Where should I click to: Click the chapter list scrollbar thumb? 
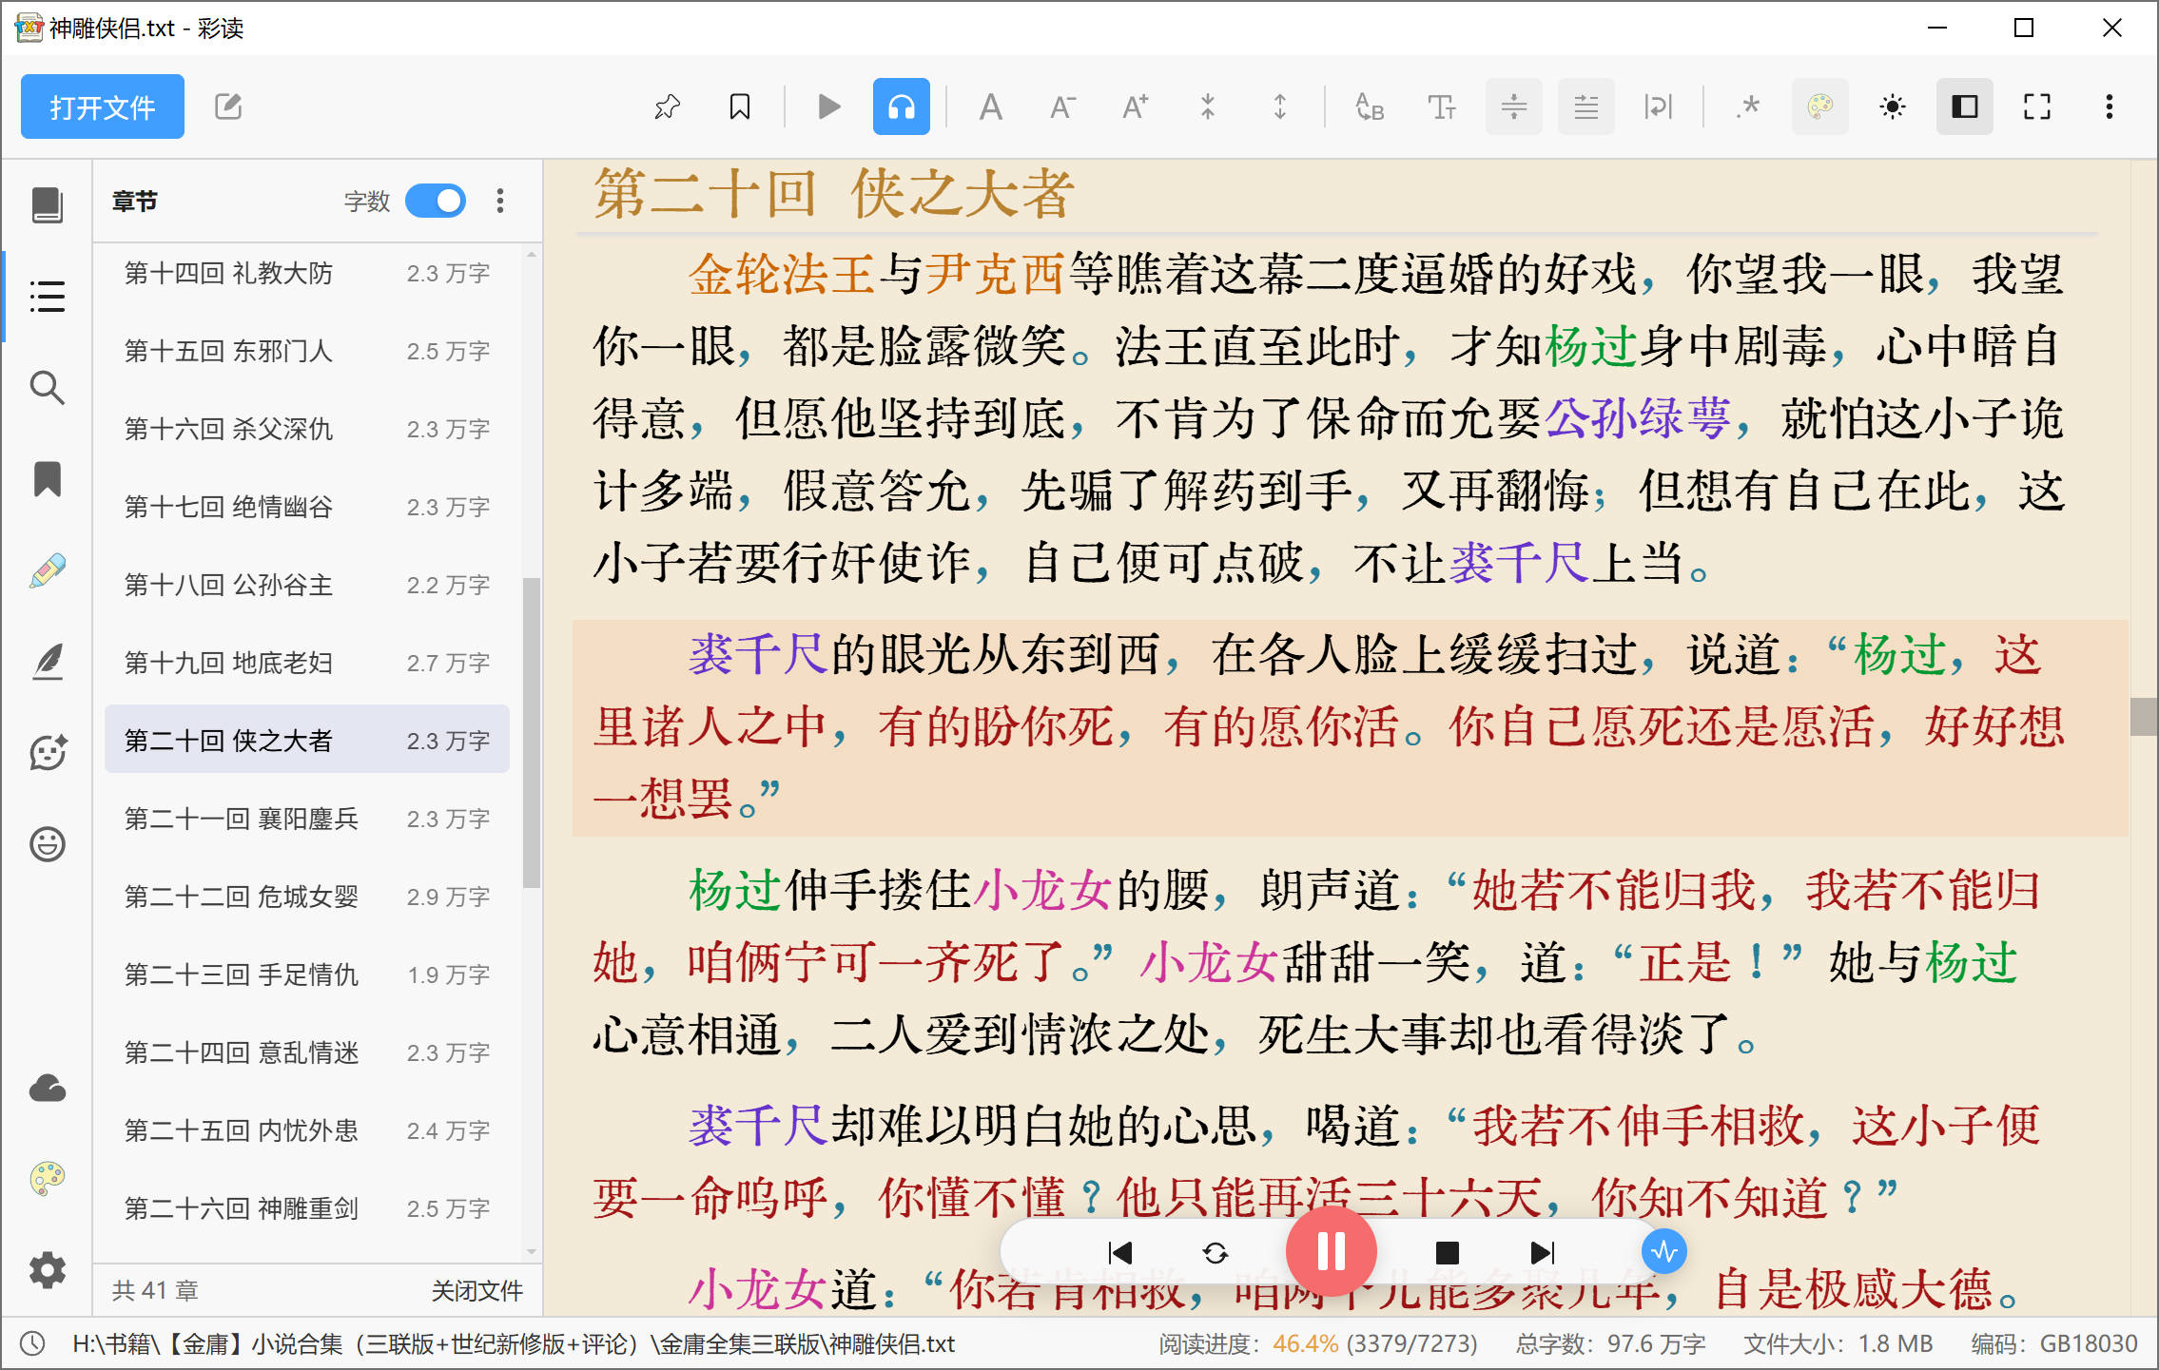tap(531, 732)
